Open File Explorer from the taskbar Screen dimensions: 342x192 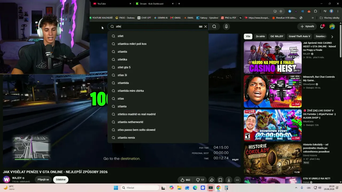(x=179, y=188)
